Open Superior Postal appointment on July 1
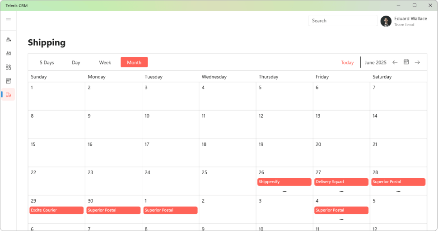The width and height of the screenshot is (438, 231). [170, 210]
